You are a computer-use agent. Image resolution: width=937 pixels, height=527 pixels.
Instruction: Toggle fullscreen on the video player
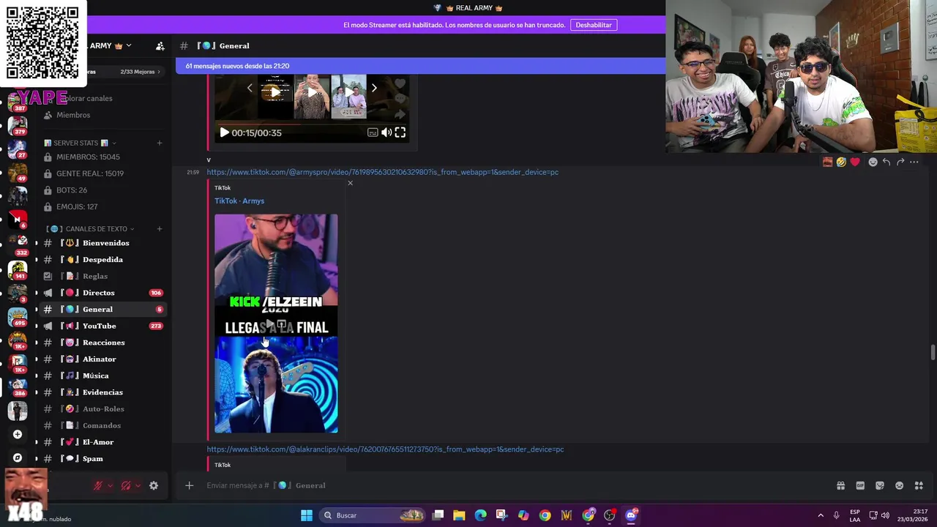point(400,132)
